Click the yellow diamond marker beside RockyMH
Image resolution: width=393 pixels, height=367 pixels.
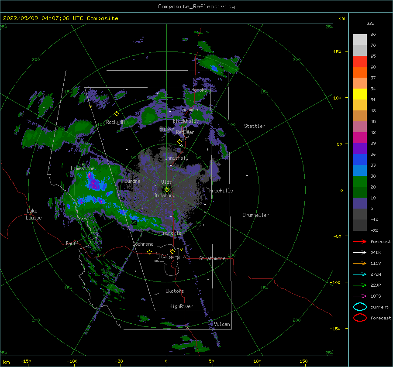tap(117, 114)
